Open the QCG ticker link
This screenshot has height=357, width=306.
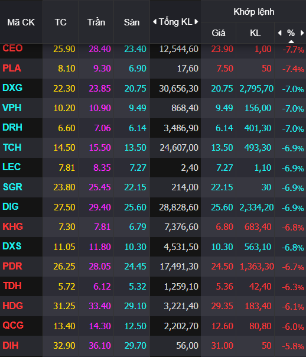click(13, 325)
